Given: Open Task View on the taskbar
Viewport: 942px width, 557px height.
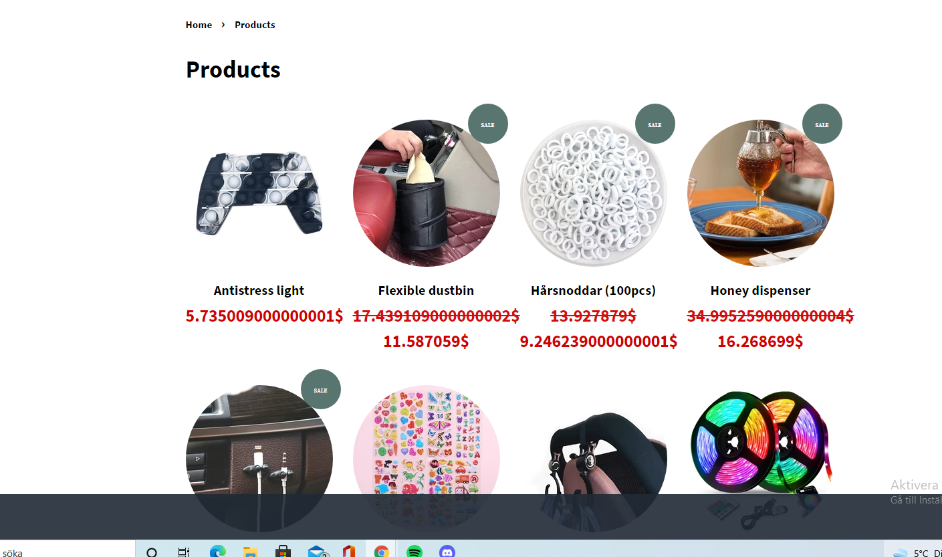Looking at the screenshot, I should coord(184,552).
